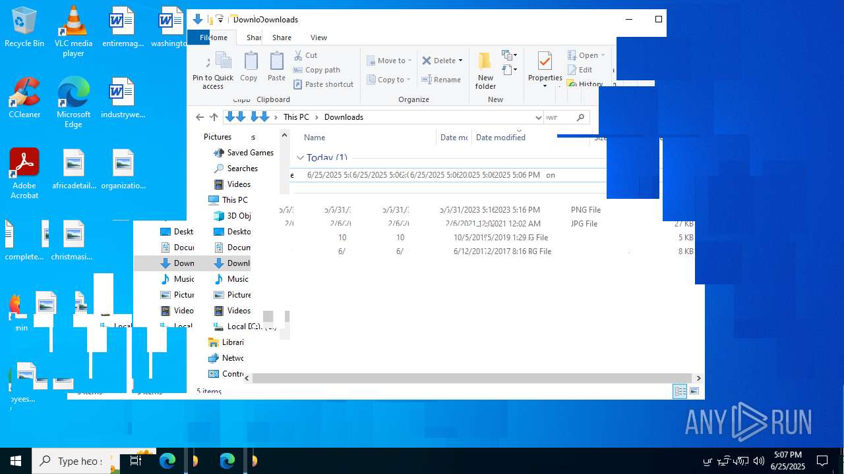Click the horizontal scrollbar left arrow
The width and height of the screenshot is (844, 474).
click(247, 378)
